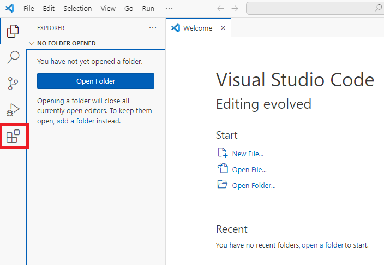Open the Search view icon

[13, 57]
